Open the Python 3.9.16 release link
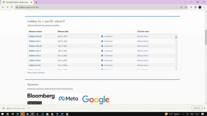This screenshot has height=116, width=207. pyautogui.click(x=35, y=65)
